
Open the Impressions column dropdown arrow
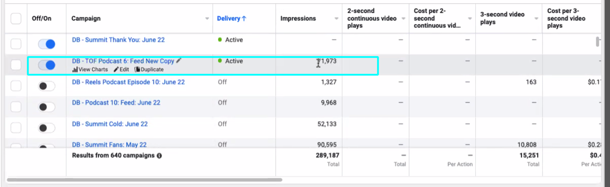pyautogui.click(x=336, y=18)
